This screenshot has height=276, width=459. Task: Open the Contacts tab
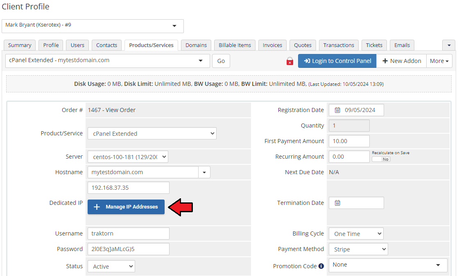106,45
